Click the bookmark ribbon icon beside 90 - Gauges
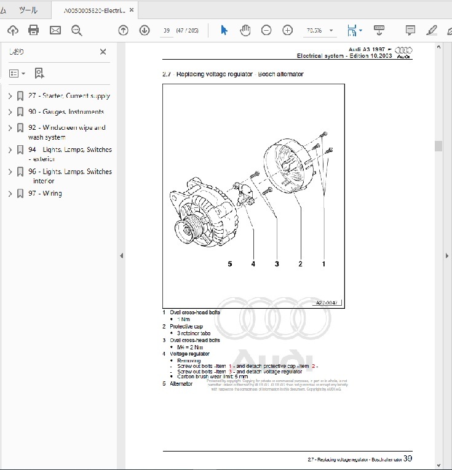The height and width of the screenshot is (470, 452). [x=20, y=112]
